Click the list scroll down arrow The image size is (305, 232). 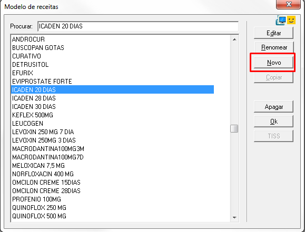(x=234, y=217)
